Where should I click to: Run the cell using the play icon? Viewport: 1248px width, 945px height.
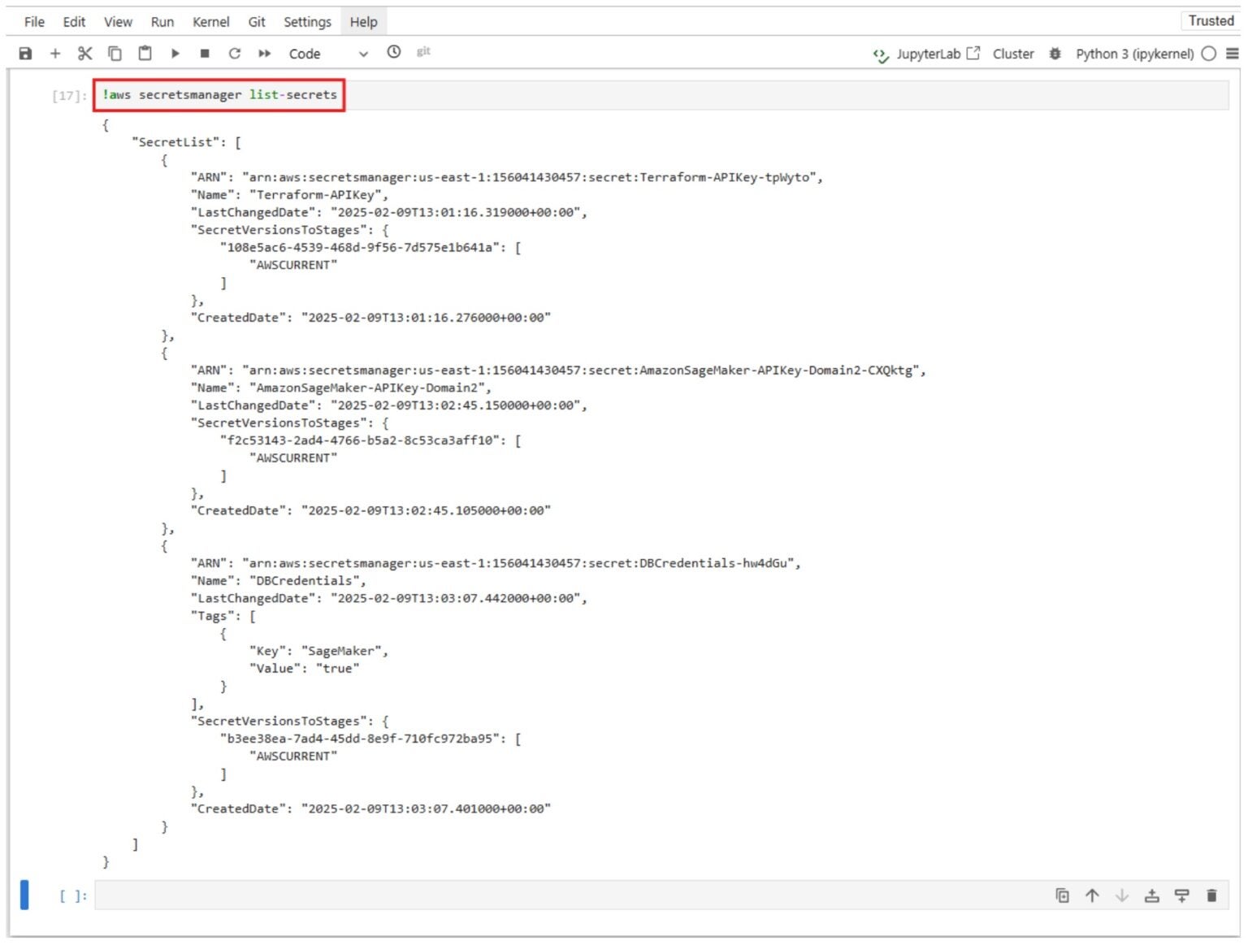coord(175,53)
